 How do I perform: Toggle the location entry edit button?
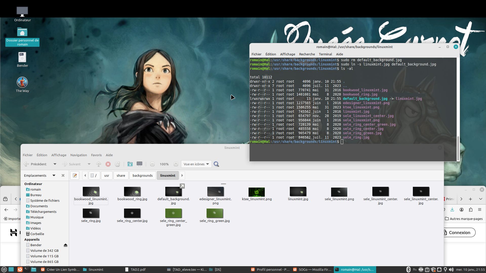(75, 175)
